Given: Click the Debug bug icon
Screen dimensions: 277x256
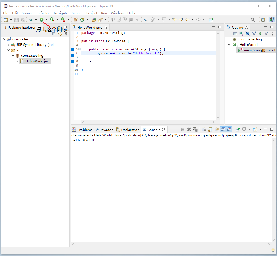Looking at the screenshot, I should [31, 20].
